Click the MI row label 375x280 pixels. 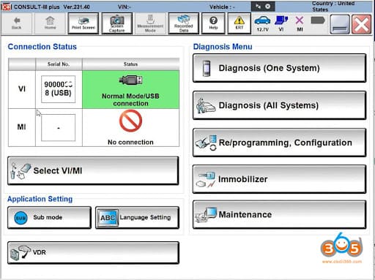21,127
